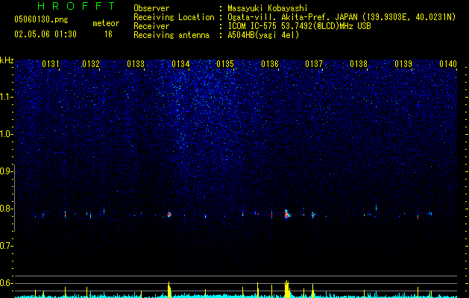Click the 'Receiver' field label
This screenshot has width=469, height=298.
pos(151,26)
